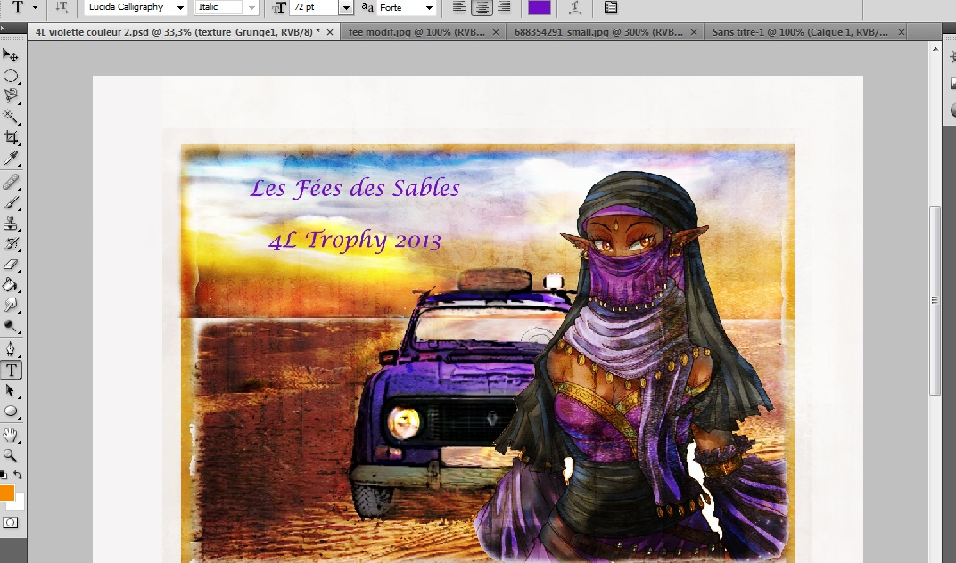Toggle Quick Mask mode
Image resolution: width=956 pixels, height=563 pixels.
coord(12,522)
